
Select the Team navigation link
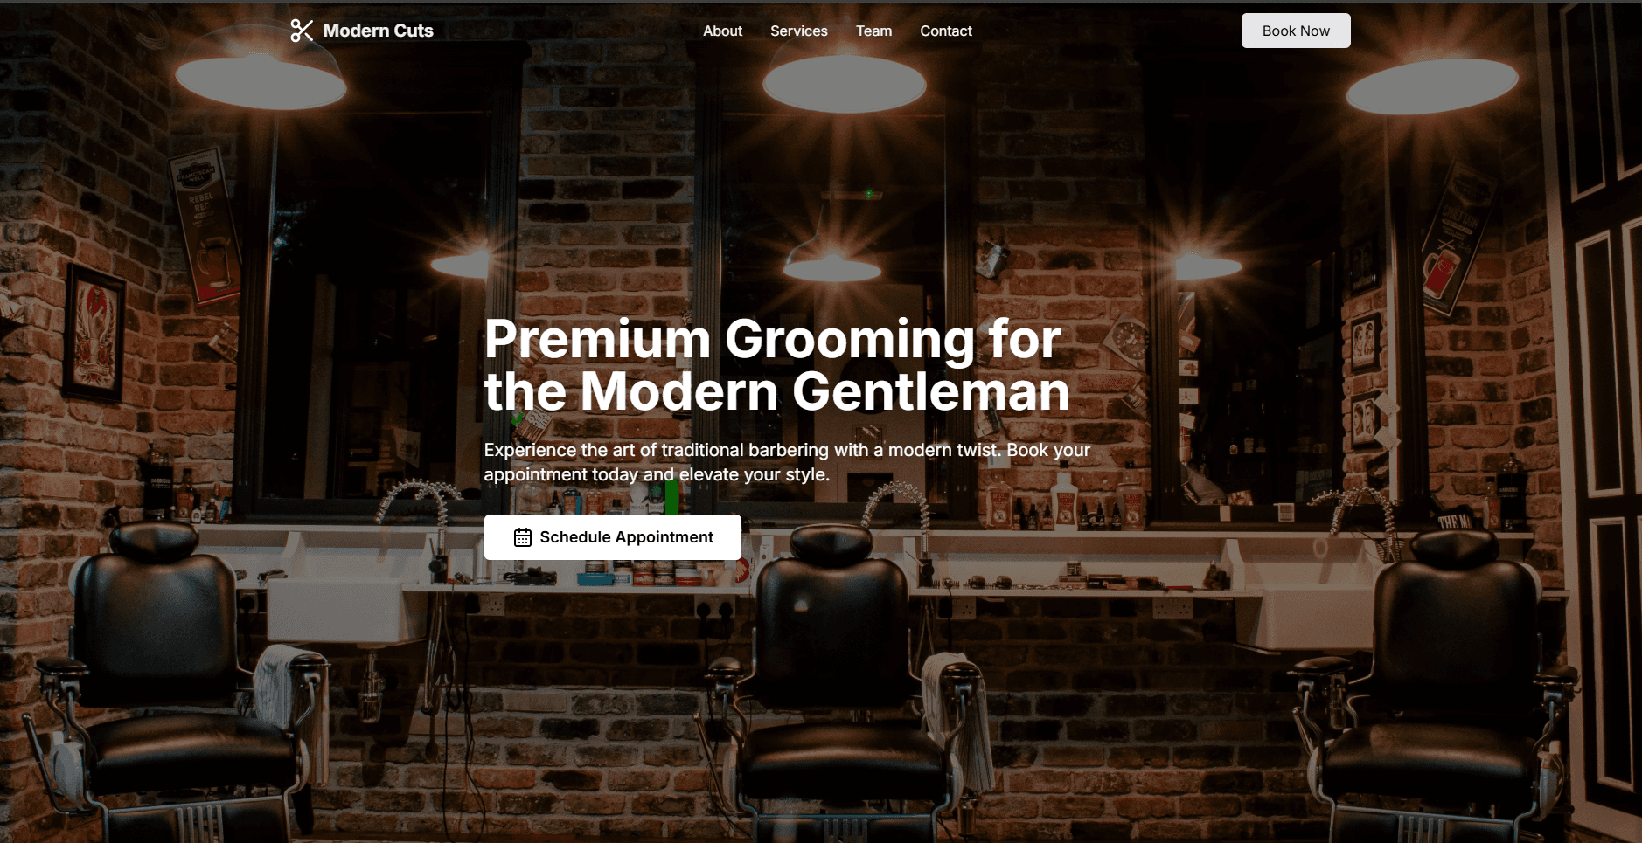[873, 31]
